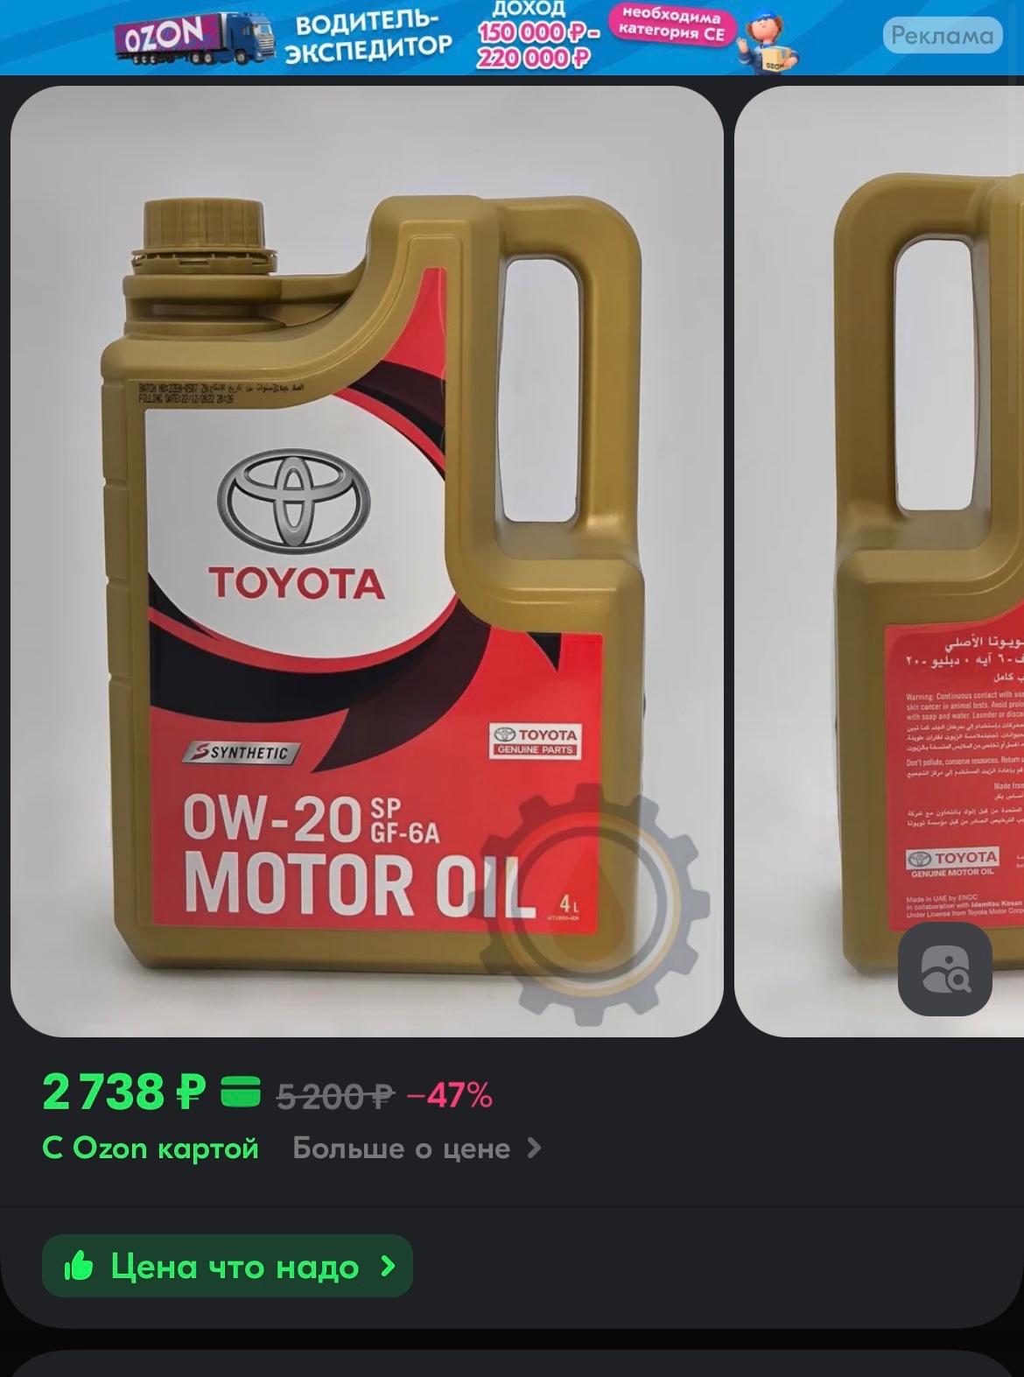
Task: Tap the −47% discount label
Action: pos(450,1095)
